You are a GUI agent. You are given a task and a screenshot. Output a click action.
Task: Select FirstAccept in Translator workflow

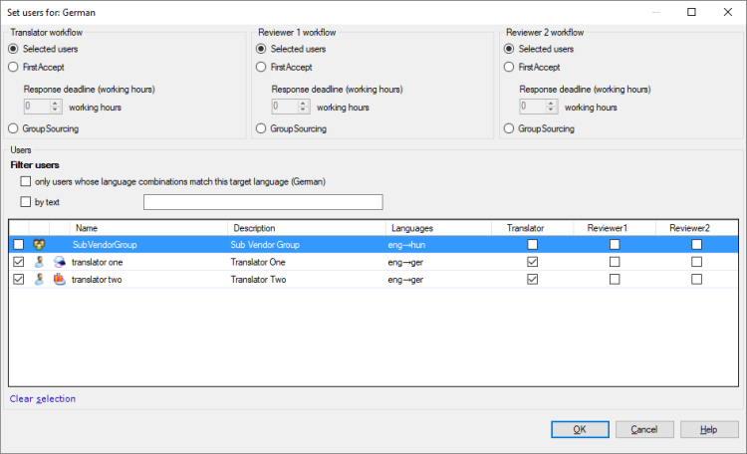(13, 68)
